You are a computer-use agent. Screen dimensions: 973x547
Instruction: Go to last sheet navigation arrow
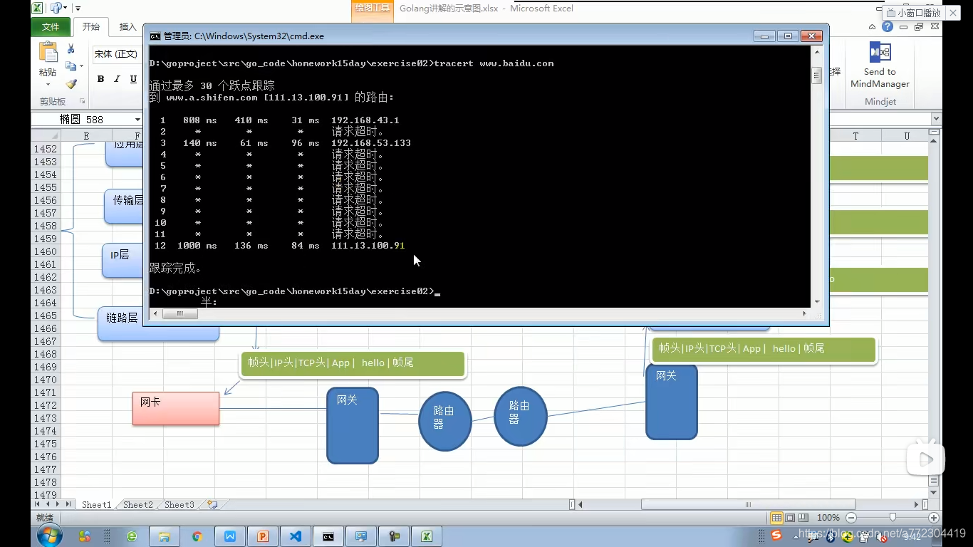point(69,505)
